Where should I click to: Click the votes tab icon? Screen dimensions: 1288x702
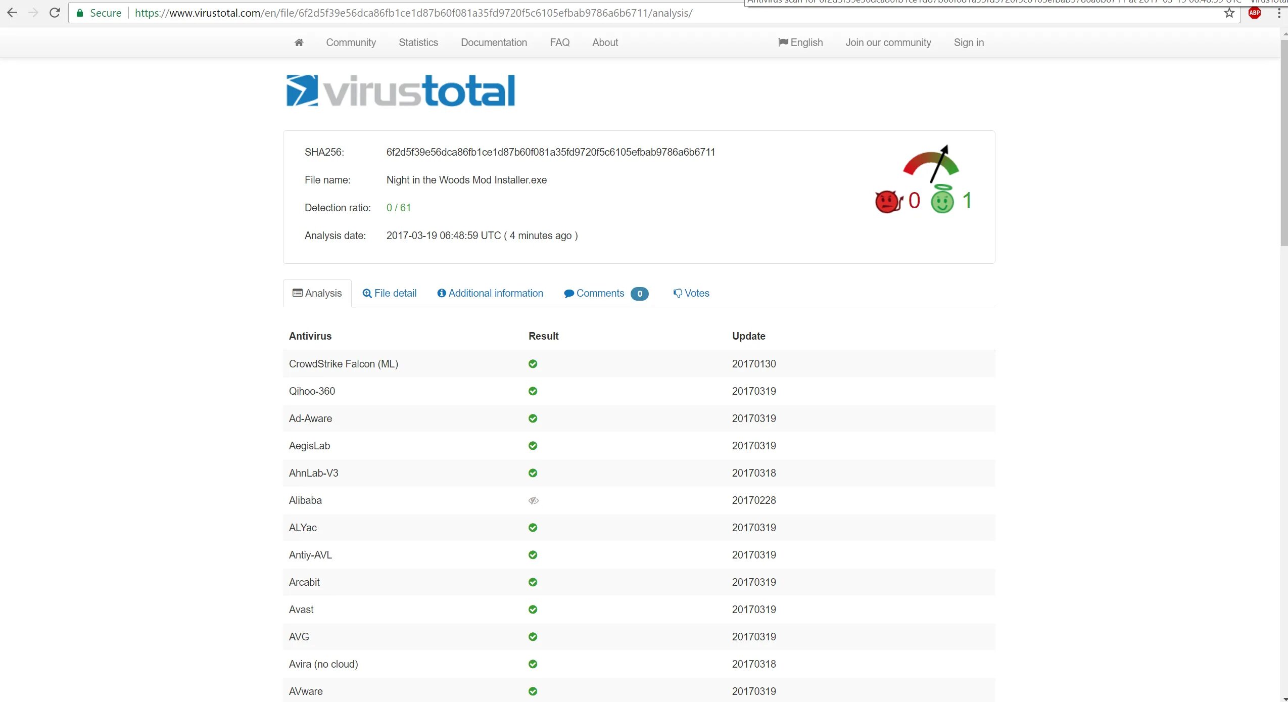pyautogui.click(x=677, y=293)
